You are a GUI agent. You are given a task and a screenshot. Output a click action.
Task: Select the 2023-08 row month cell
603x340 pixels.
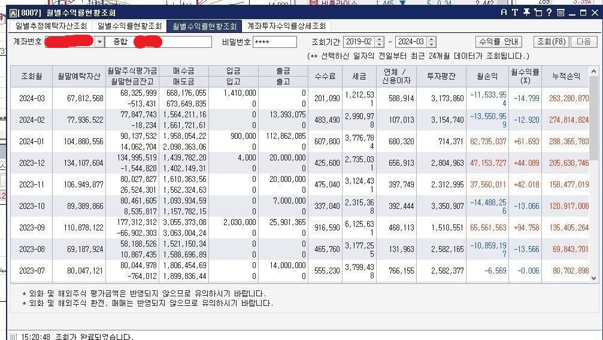pos(32,249)
